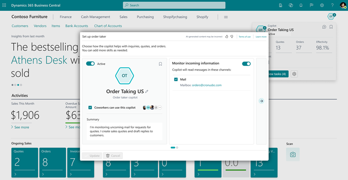Click the orders@cronusbc.com mailbox link
Image resolution: width=348 pixels, height=180 pixels.
click(207, 85)
